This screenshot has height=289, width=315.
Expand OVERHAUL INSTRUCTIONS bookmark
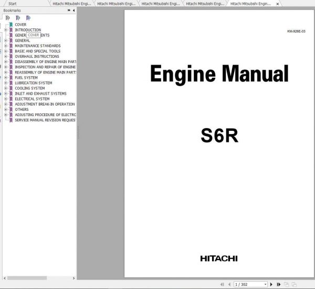pos(6,56)
